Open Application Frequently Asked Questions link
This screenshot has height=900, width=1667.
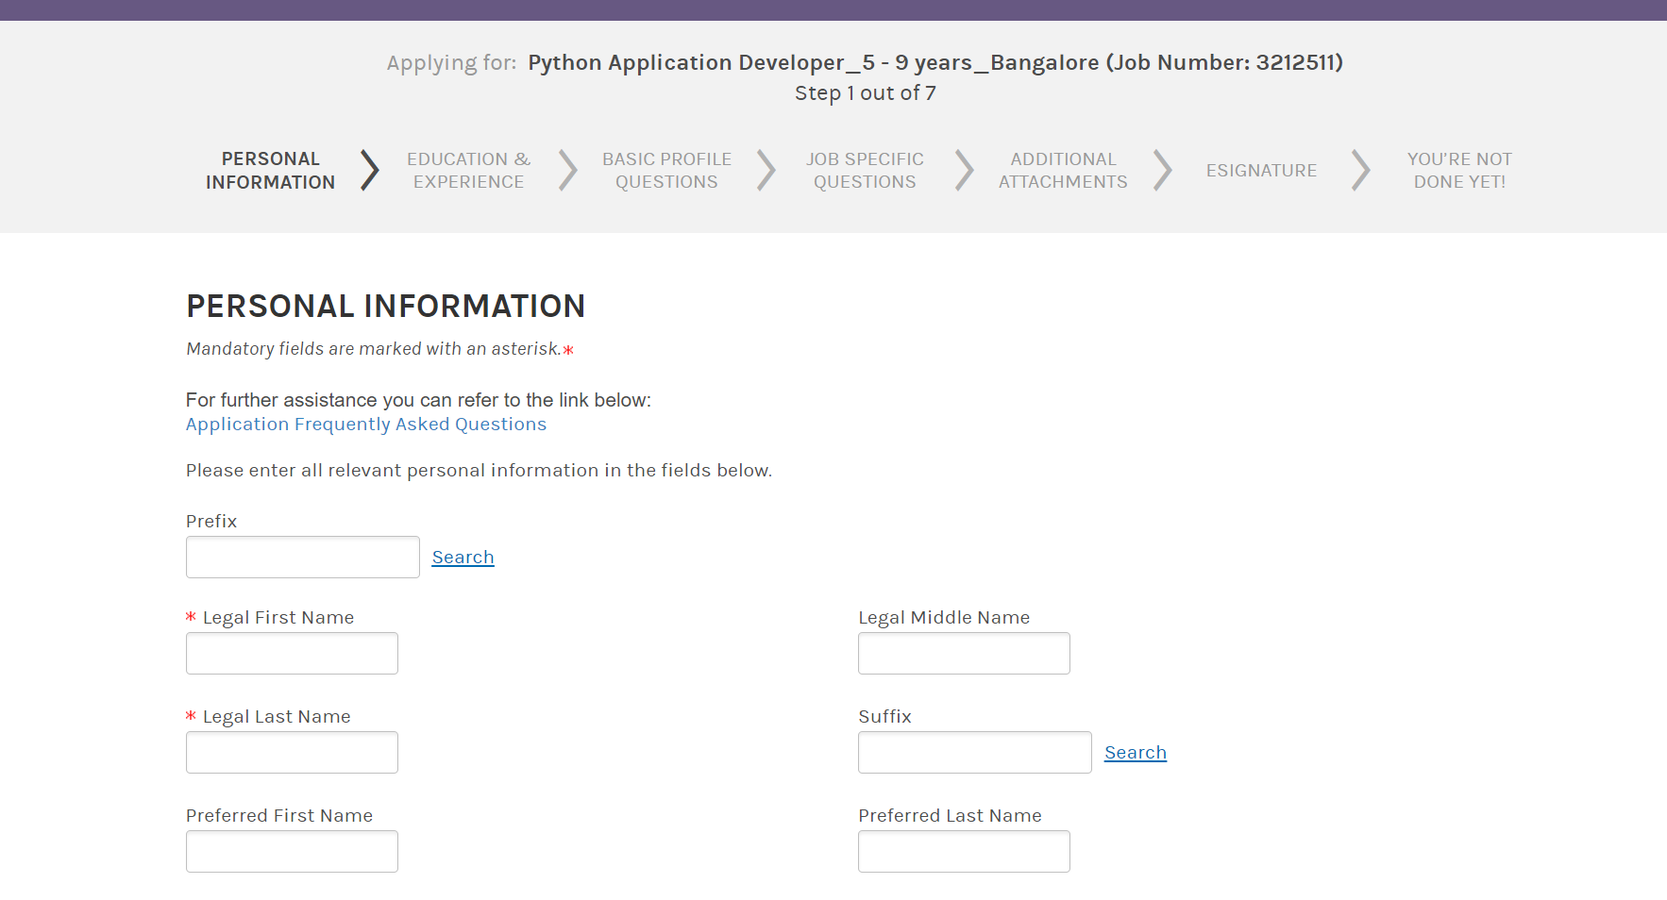coord(366,425)
